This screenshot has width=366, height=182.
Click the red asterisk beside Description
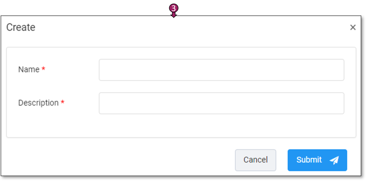pos(63,102)
